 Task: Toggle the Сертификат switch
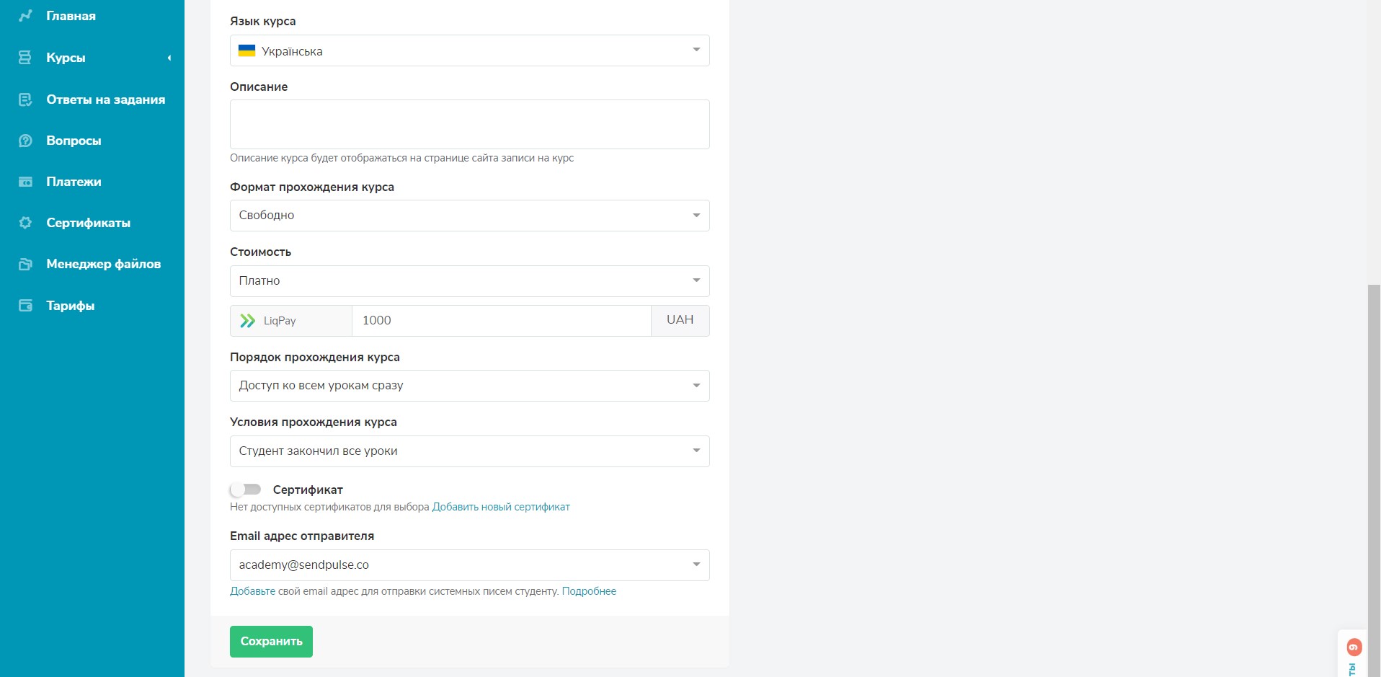tap(245, 490)
